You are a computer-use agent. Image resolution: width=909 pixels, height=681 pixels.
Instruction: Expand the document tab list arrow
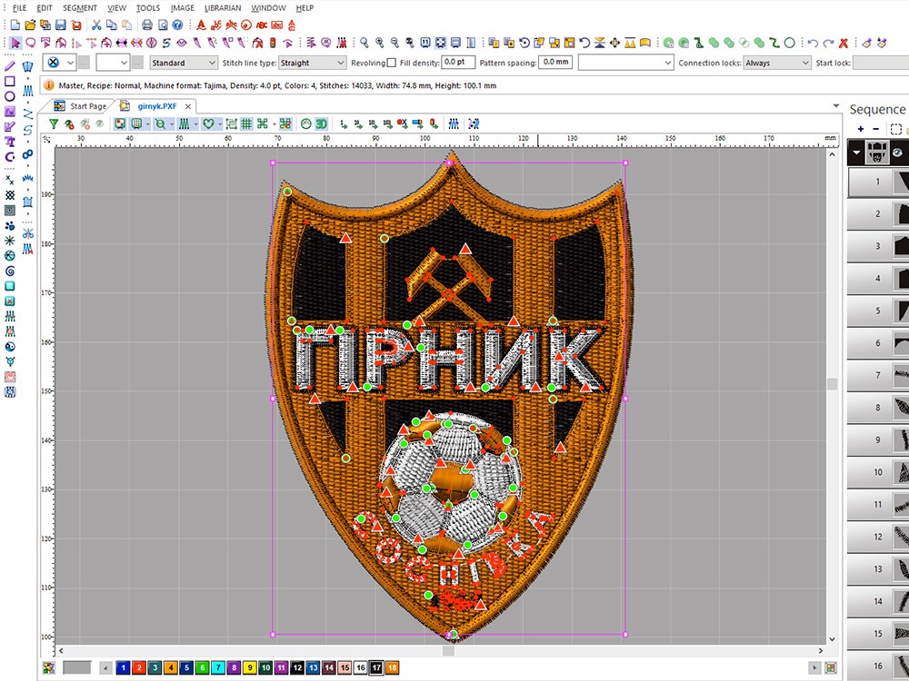pyautogui.click(x=836, y=106)
